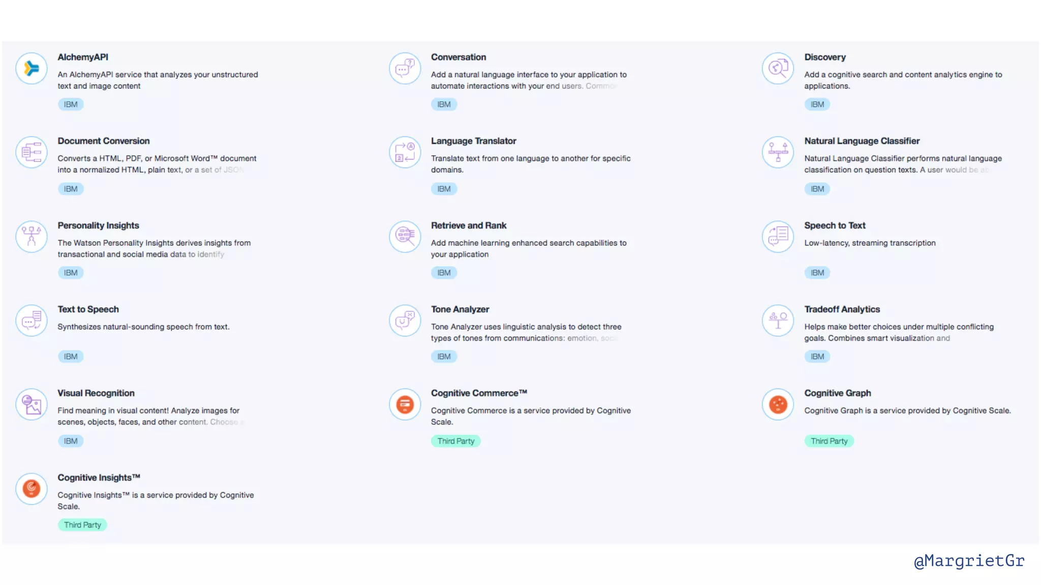This screenshot has height=585, width=1041.
Task: Click the Speech to Text icon
Action: click(x=778, y=236)
